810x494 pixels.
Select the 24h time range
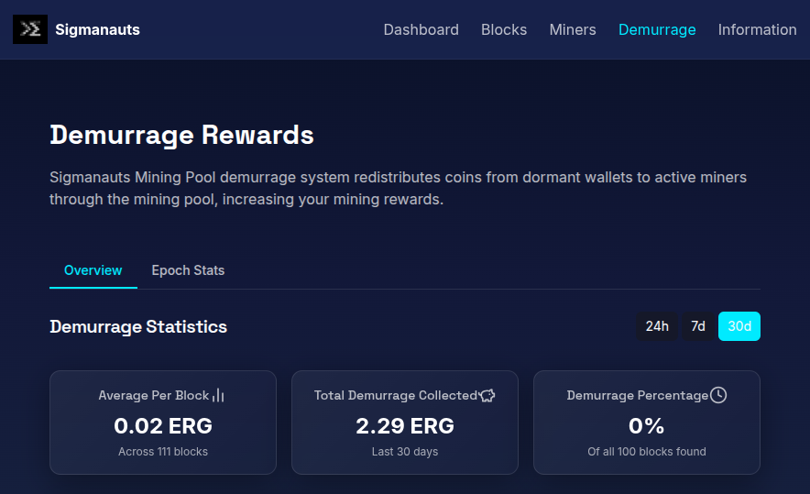[x=657, y=326]
